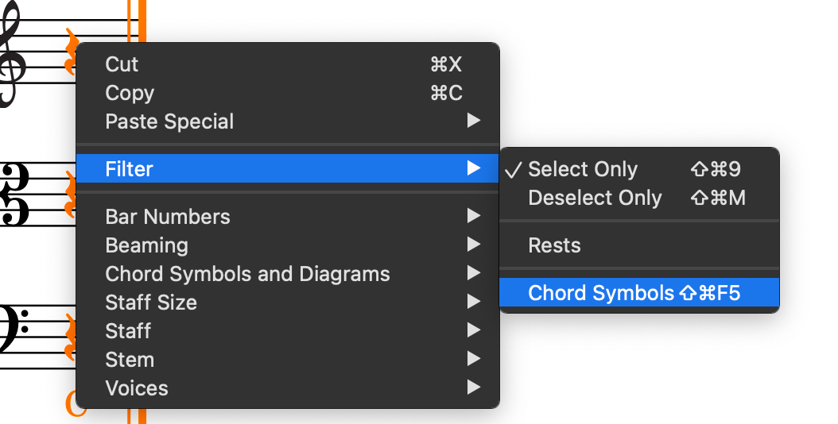Click the orange rest on bass staff

click(71, 335)
